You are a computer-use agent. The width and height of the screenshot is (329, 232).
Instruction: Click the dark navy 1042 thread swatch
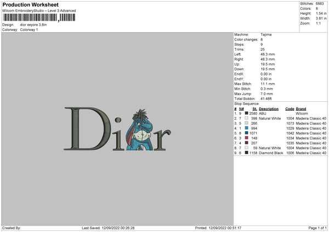click(x=247, y=133)
